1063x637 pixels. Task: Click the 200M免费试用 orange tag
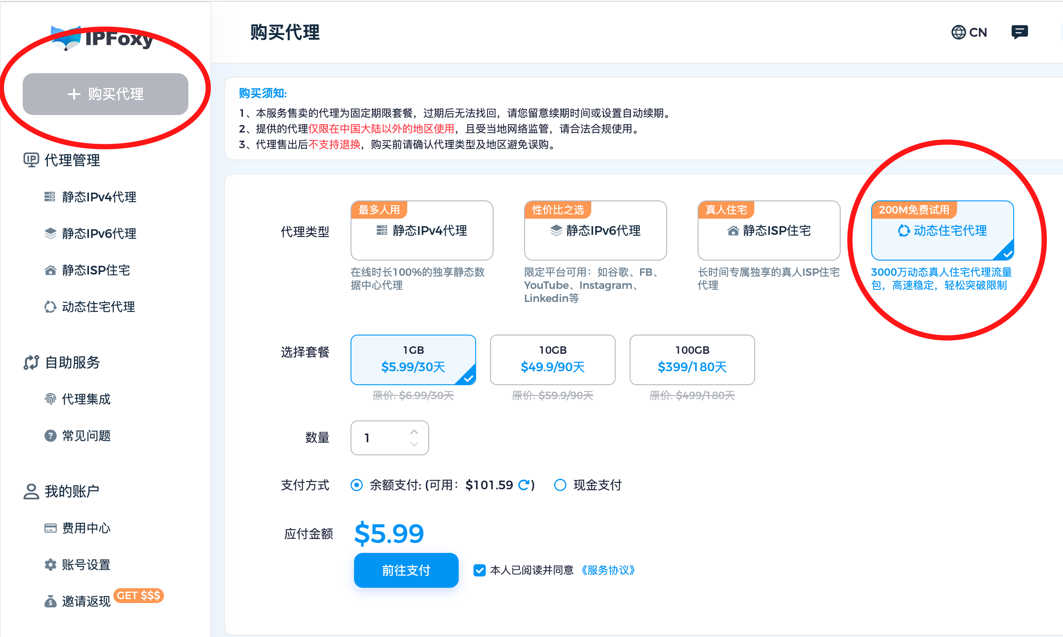(x=914, y=210)
